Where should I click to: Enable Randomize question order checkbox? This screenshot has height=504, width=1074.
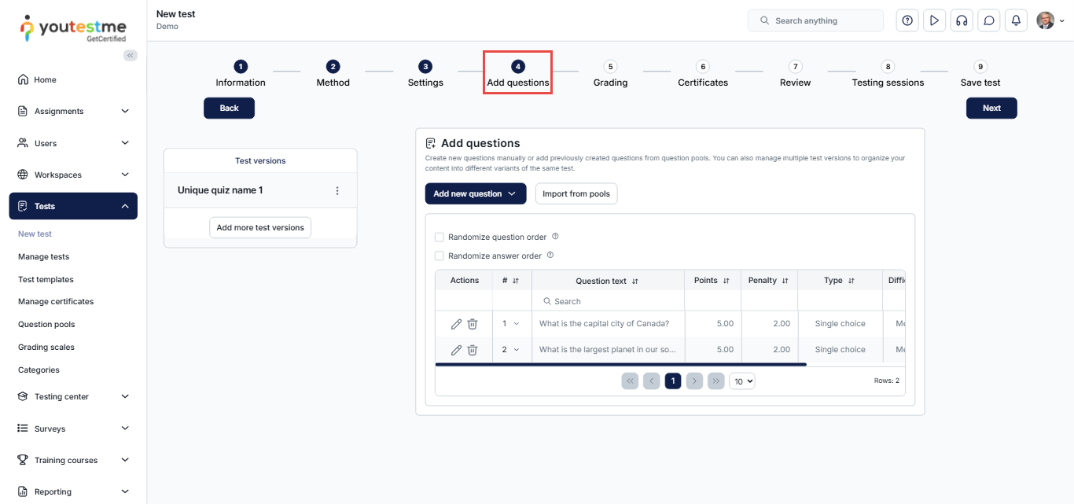coord(440,237)
